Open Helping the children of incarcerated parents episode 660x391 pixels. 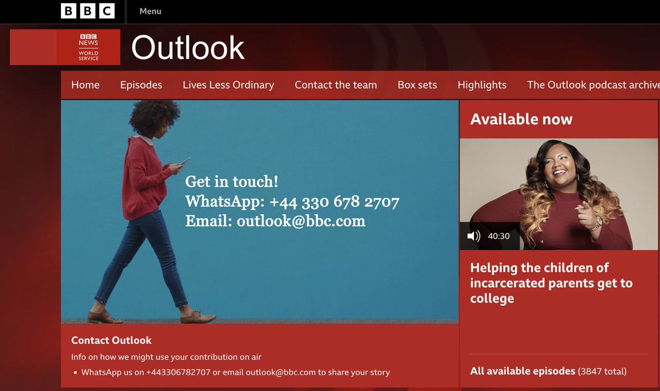552,283
